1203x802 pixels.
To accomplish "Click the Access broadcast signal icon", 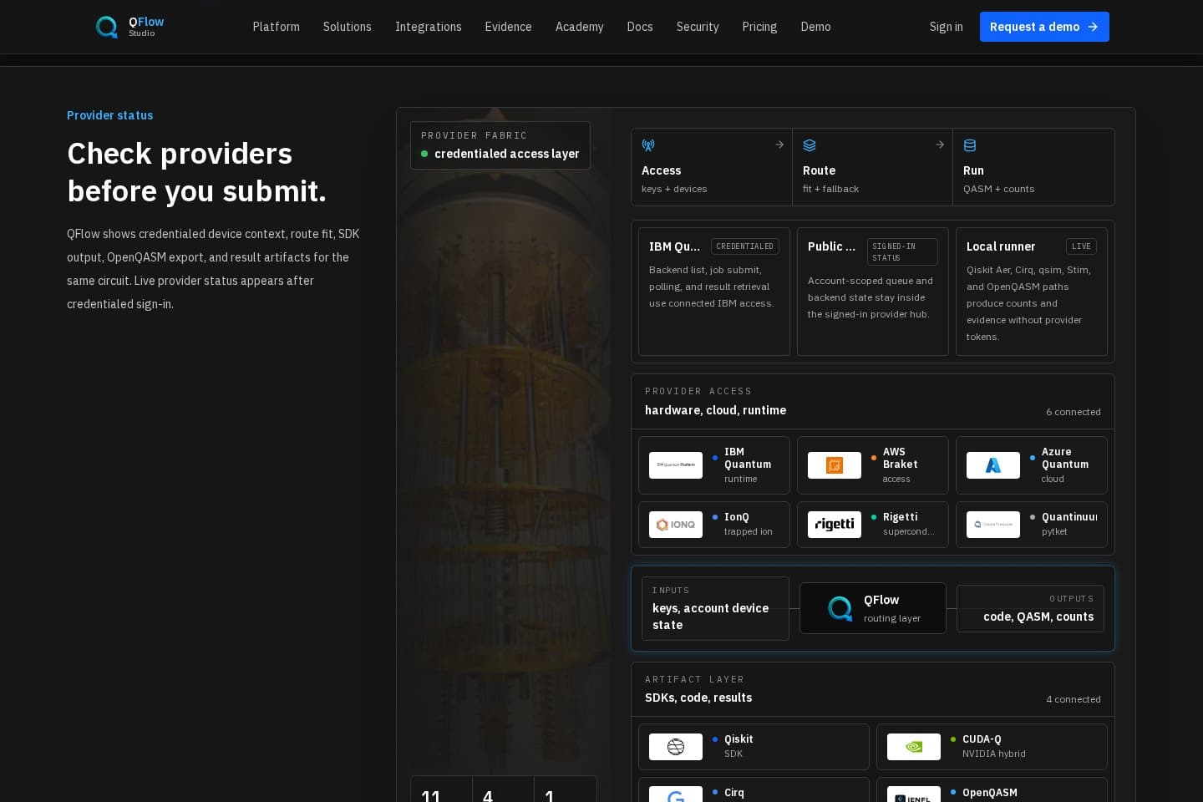I will coord(648,145).
